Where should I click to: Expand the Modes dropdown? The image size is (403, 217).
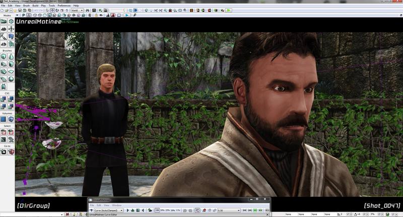[x=17, y=16]
